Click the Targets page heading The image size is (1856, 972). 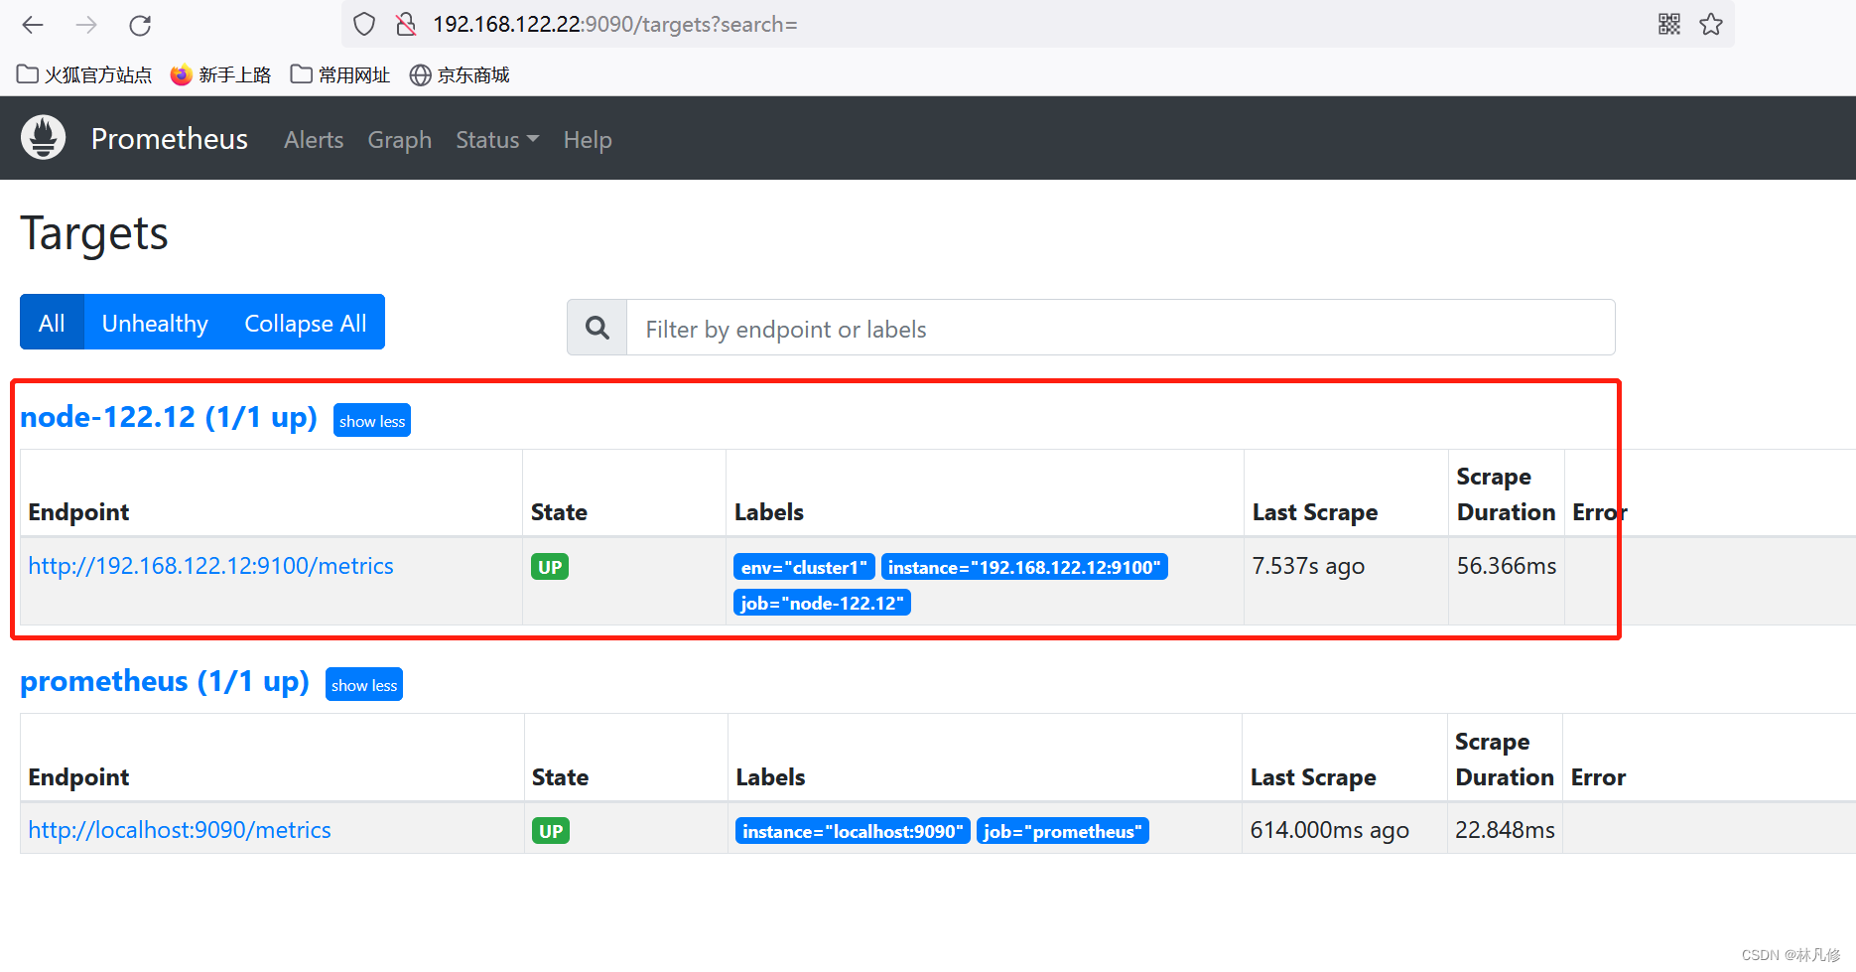[94, 234]
